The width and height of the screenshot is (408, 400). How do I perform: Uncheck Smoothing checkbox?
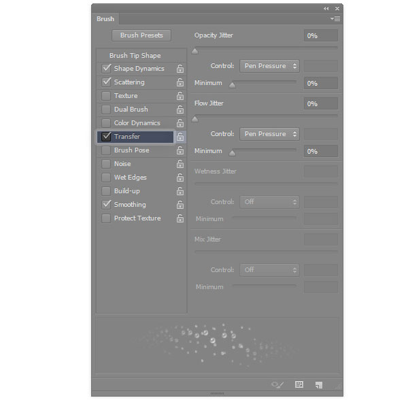tap(106, 205)
